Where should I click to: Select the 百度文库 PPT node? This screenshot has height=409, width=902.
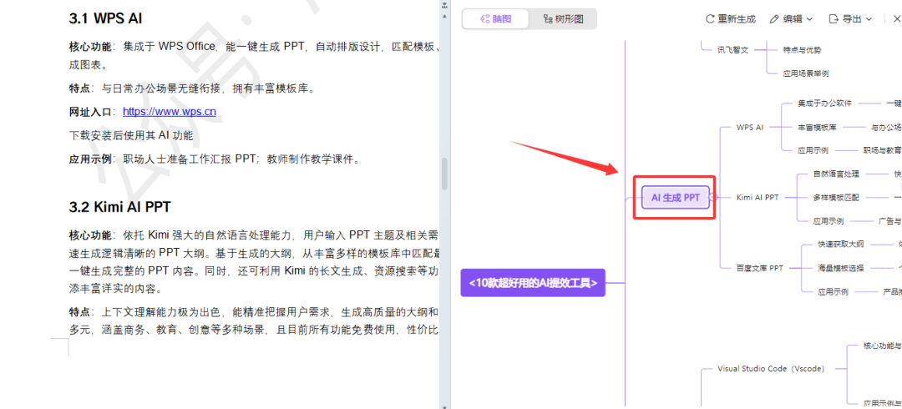[759, 267]
